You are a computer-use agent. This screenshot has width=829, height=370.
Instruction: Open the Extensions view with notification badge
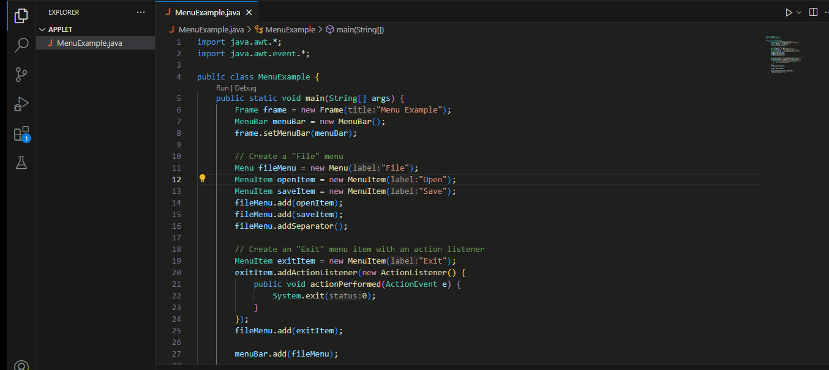[x=21, y=133]
